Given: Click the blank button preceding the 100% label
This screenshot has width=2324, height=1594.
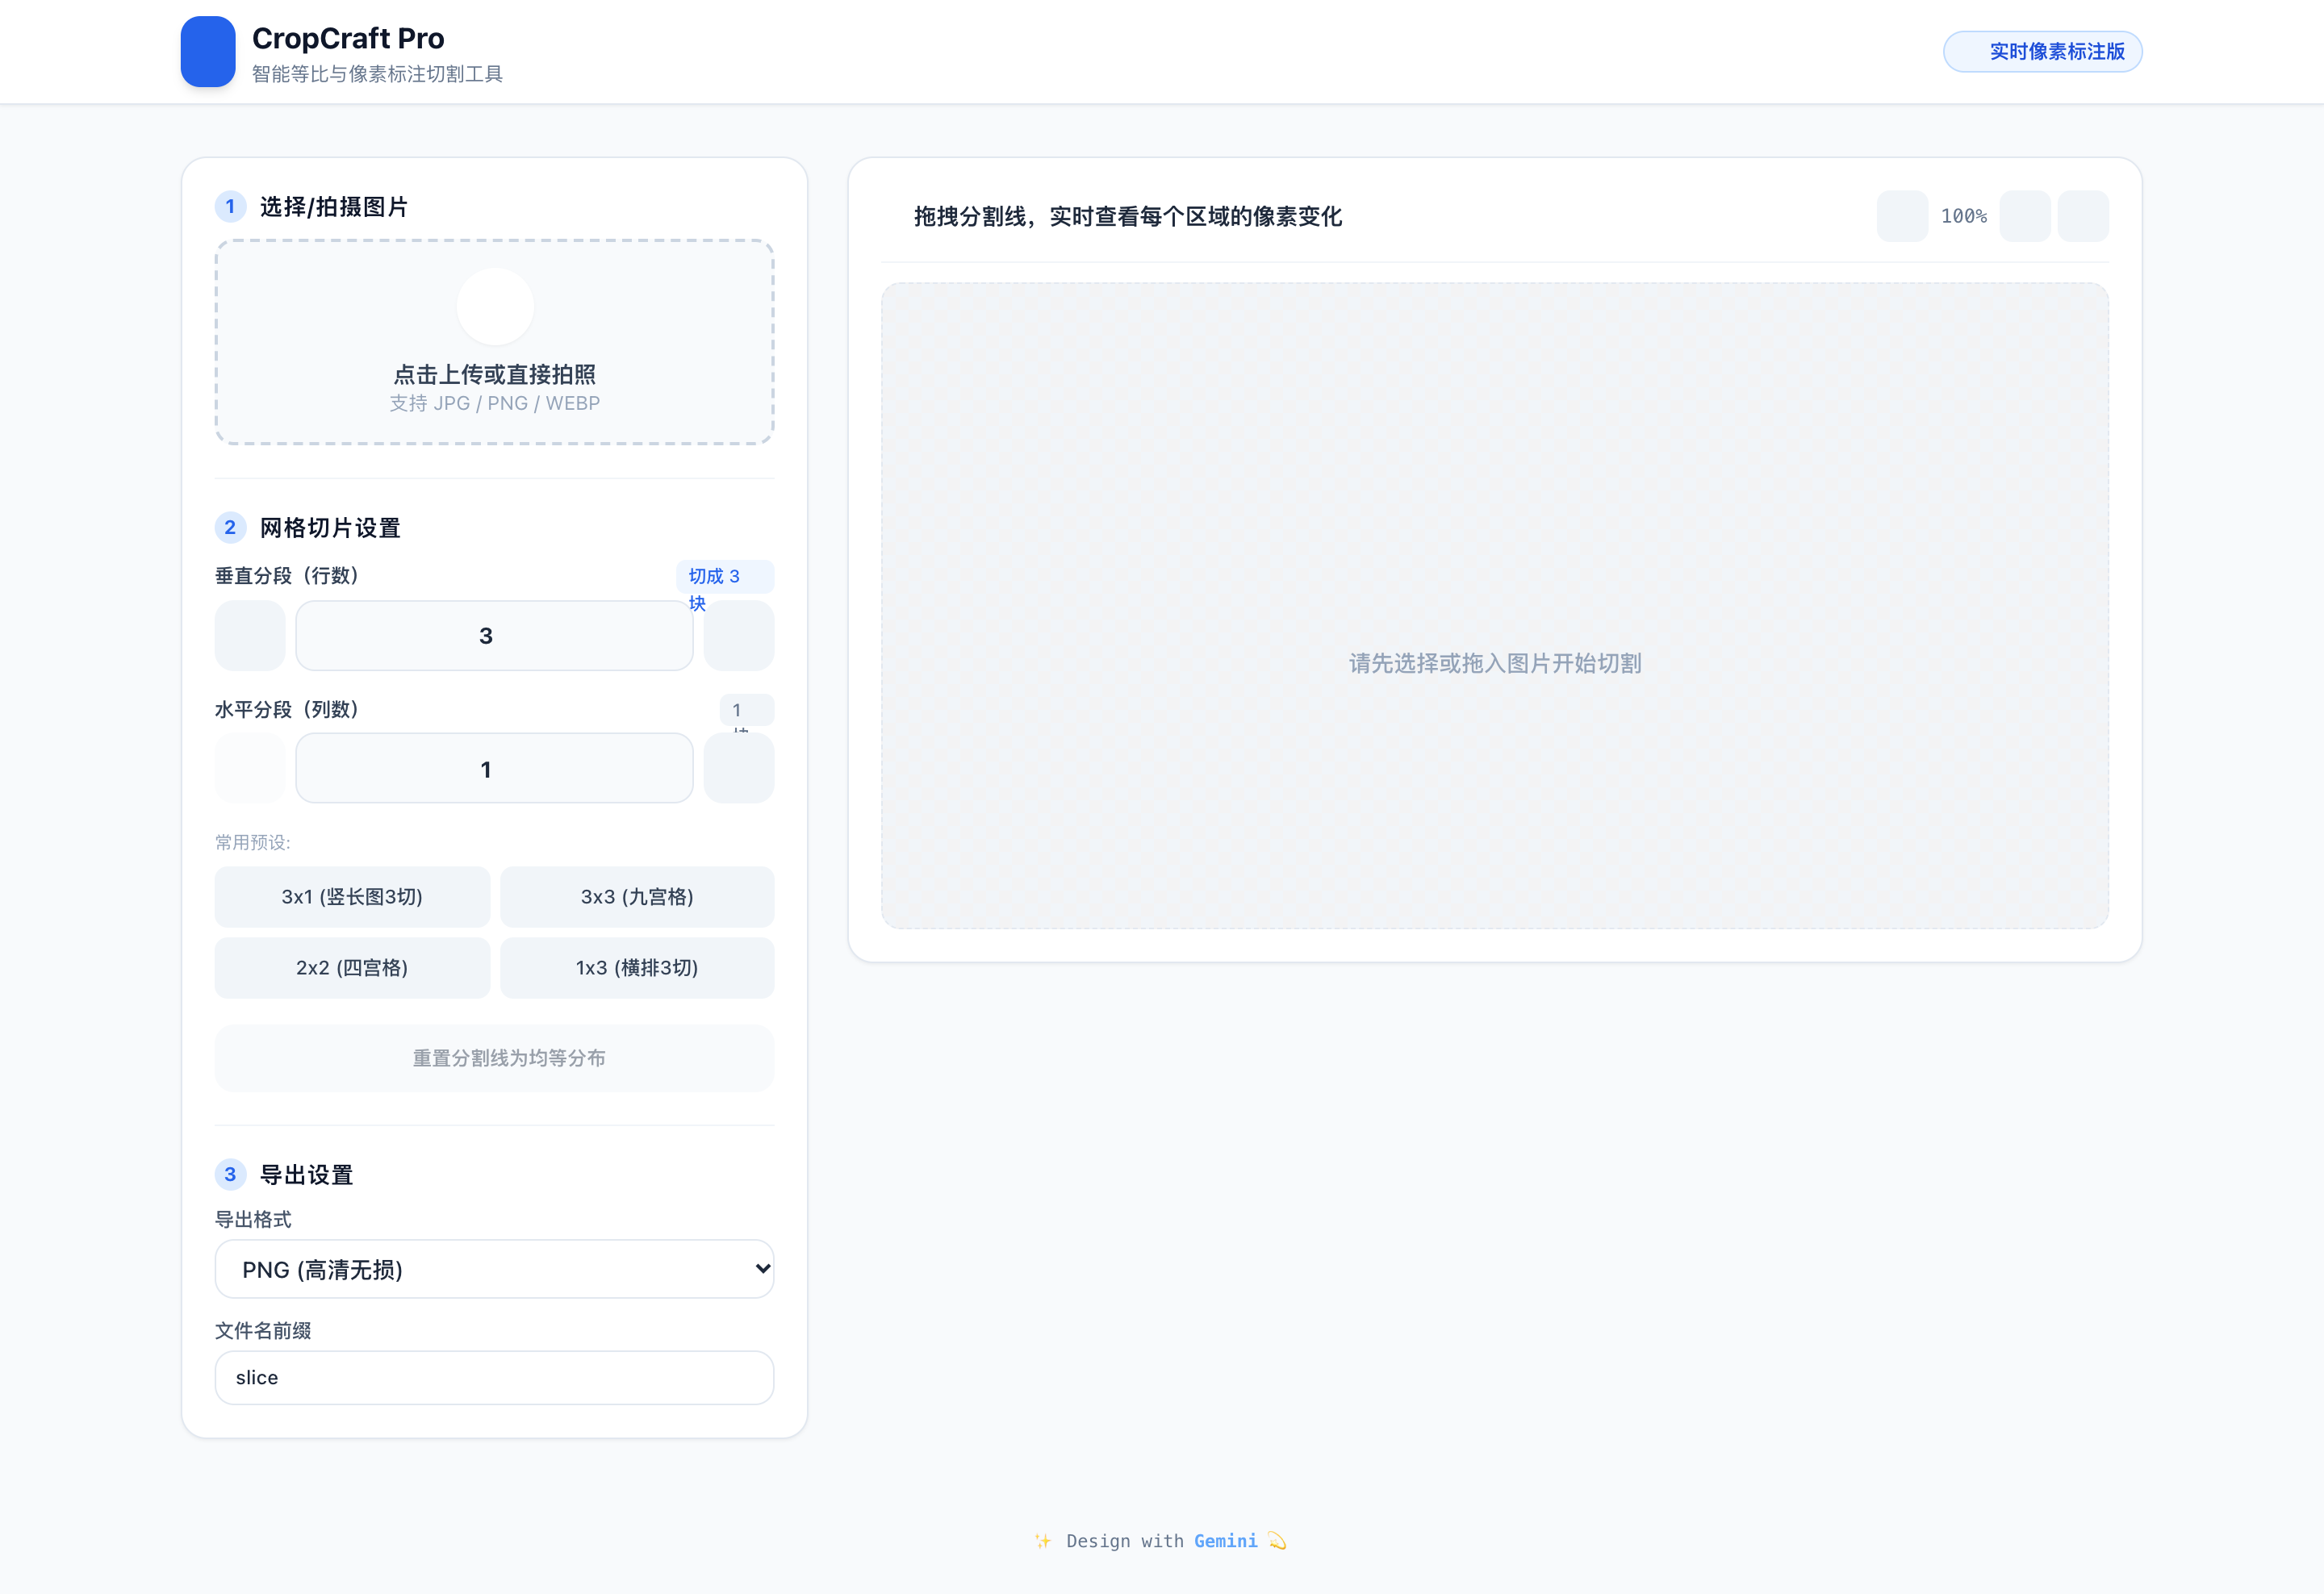Looking at the screenshot, I should 1902,216.
